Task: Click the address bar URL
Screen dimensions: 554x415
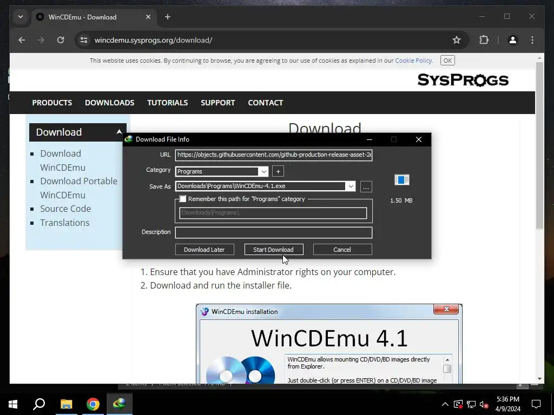Action: 153,40
